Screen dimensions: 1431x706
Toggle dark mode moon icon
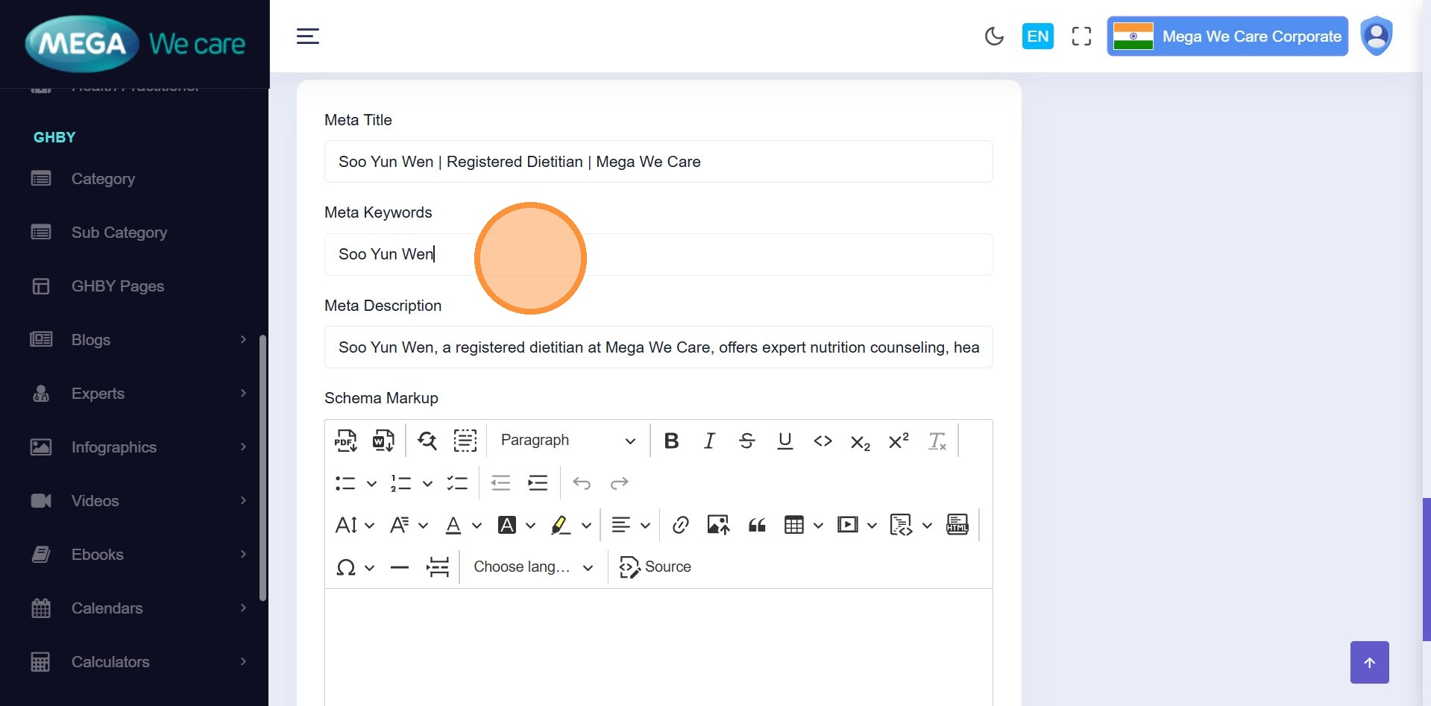pyautogui.click(x=994, y=37)
